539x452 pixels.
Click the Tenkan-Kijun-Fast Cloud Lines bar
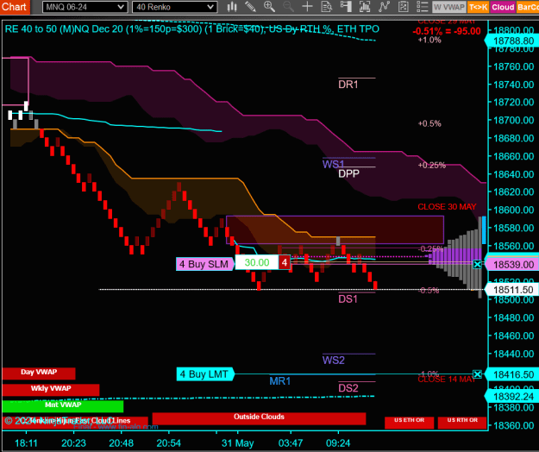coord(75,422)
